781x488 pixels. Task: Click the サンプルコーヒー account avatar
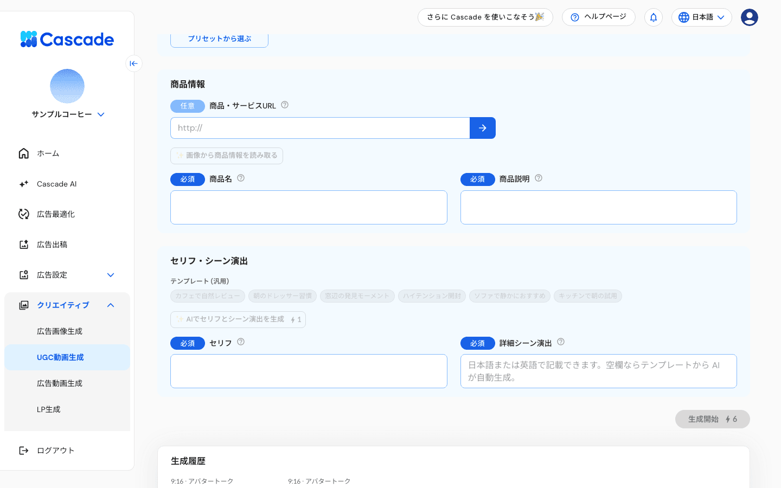[67, 86]
